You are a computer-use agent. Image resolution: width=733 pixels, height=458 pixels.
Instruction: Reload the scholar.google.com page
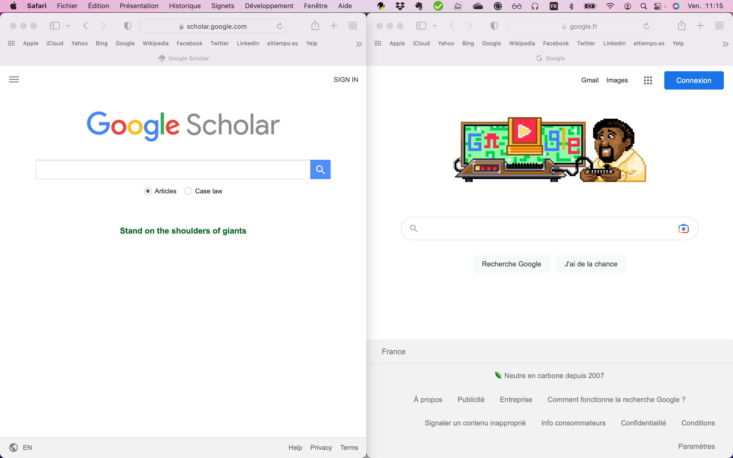click(x=279, y=26)
